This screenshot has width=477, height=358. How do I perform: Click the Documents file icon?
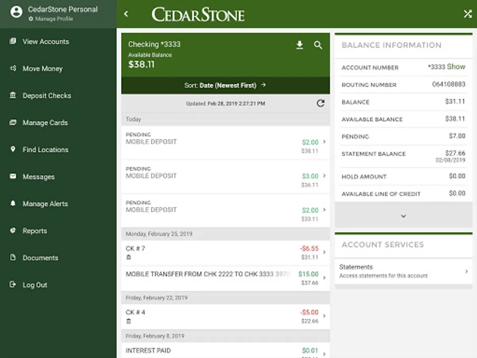(13, 257)
